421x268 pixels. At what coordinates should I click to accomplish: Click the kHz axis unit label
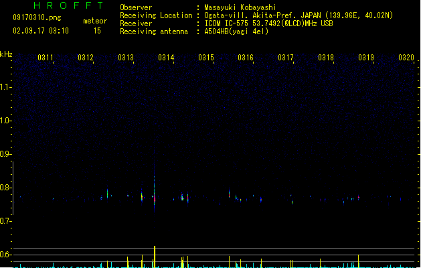coord(6,54)
